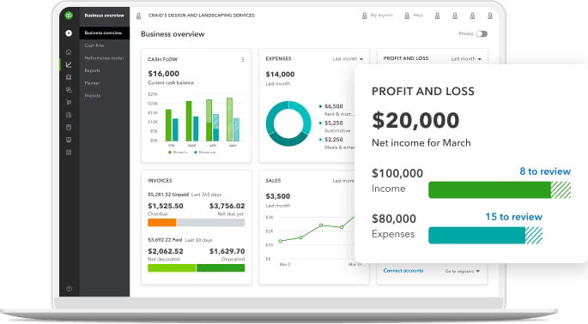The height and width of the screenshot is (324, 588).
Task: Open the Performance center menu item
Action: 104,58
